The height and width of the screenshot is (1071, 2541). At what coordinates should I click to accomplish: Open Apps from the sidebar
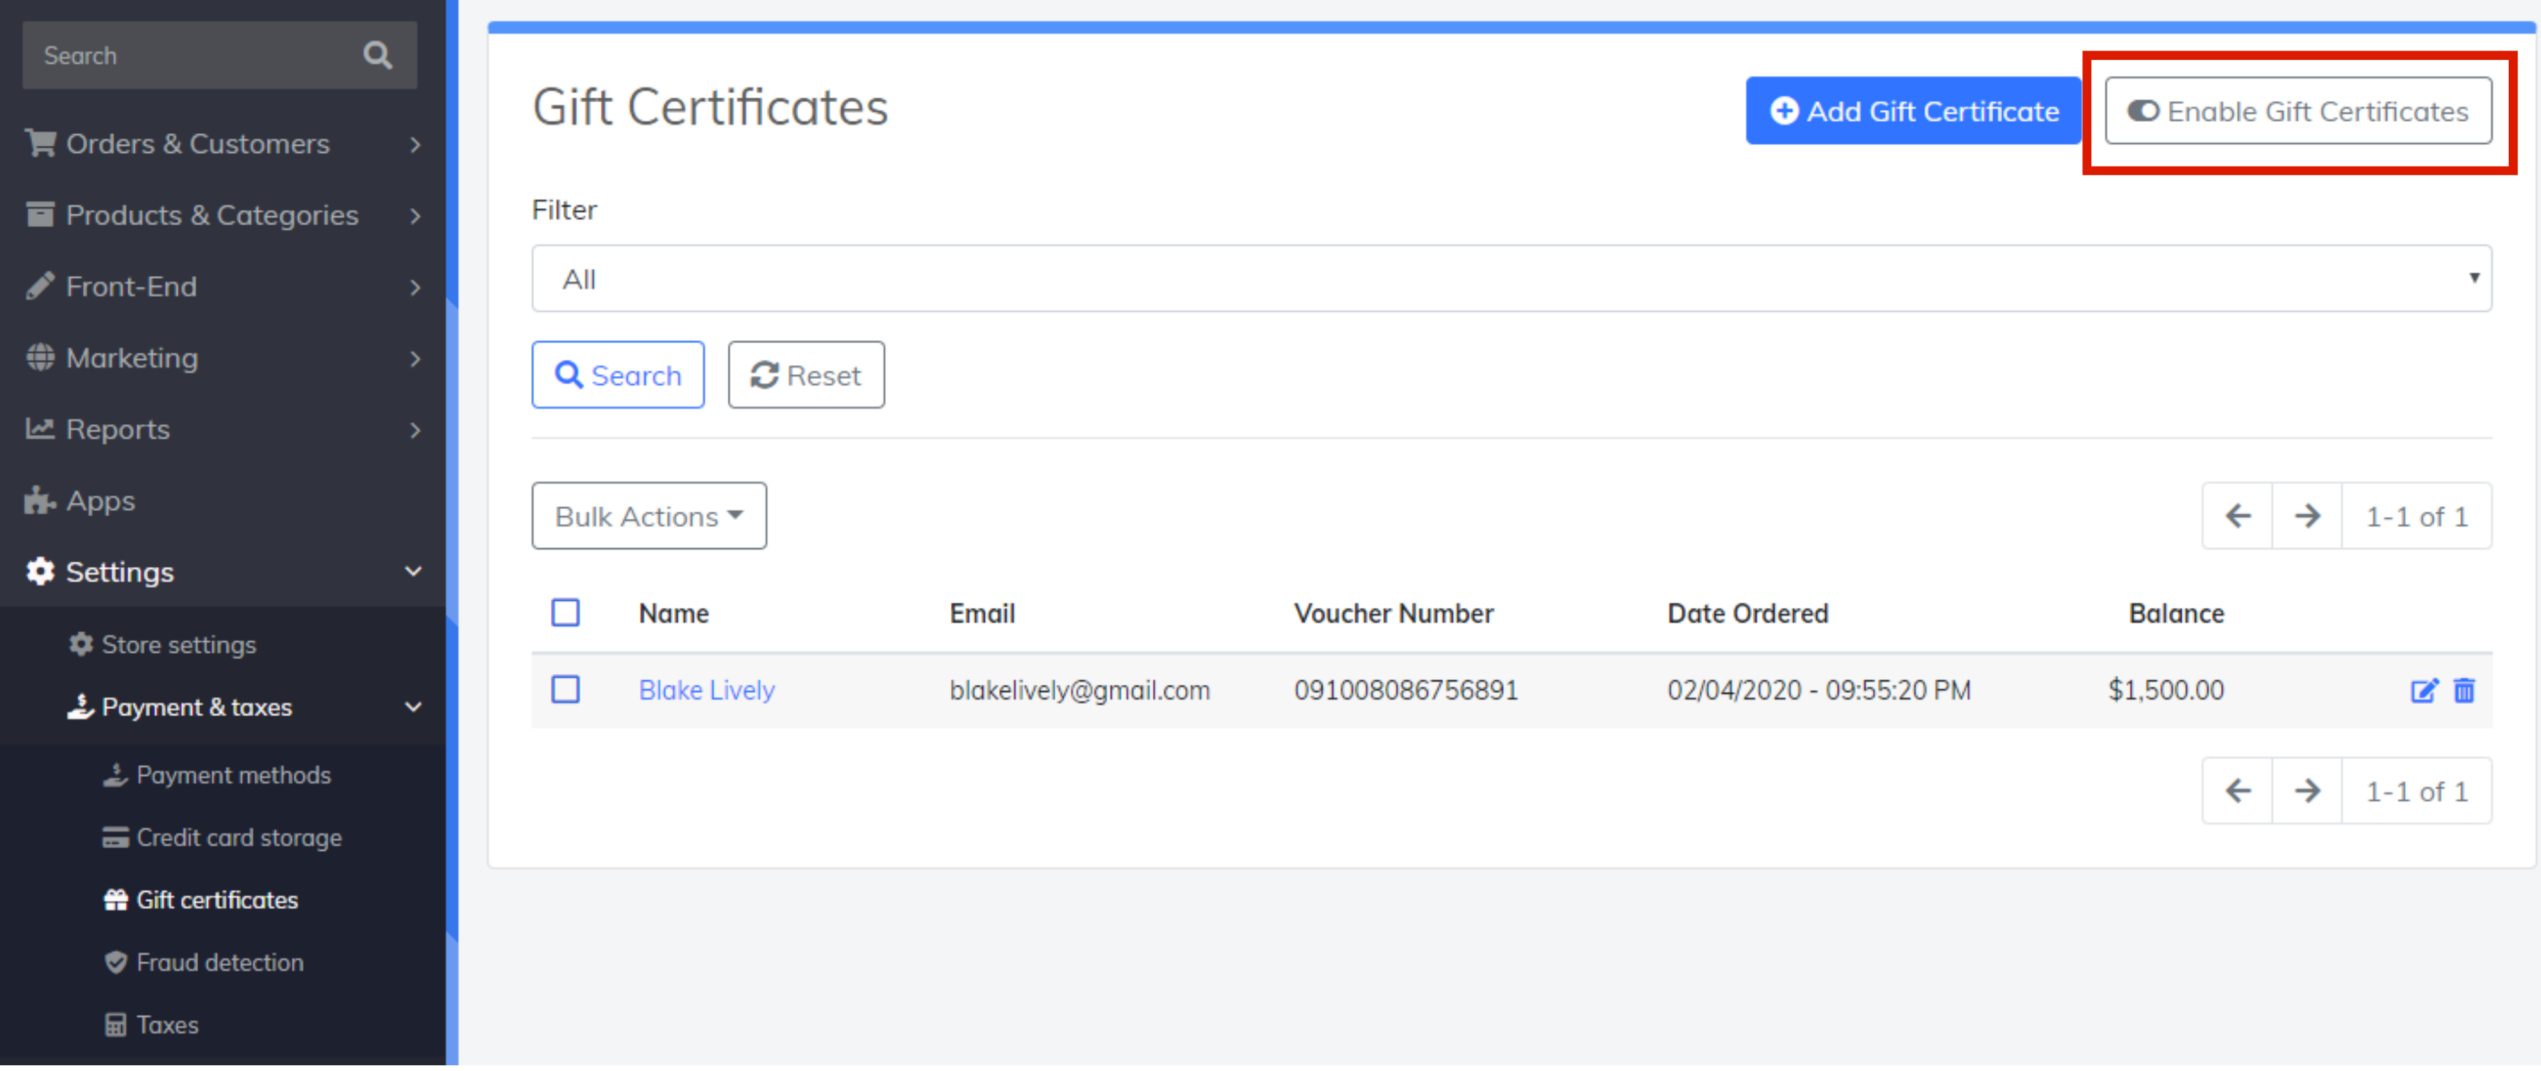point(100,502)
